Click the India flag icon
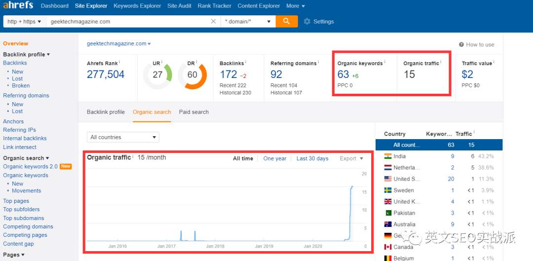533x261 pixels. (388, 156)
